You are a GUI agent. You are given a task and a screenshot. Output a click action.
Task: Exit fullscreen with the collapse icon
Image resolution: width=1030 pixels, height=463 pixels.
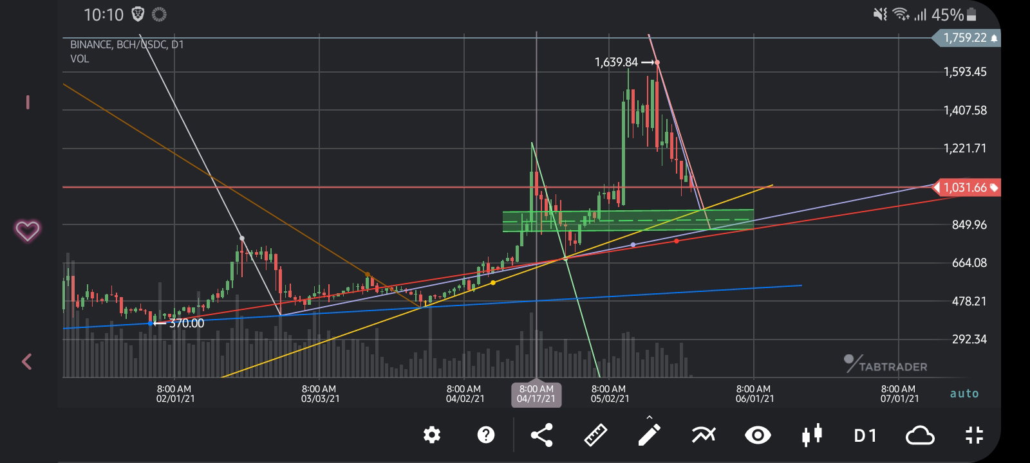click(x=975, y=435)
